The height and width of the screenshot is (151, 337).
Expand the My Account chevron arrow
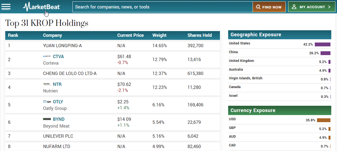(x=329, y=7)
